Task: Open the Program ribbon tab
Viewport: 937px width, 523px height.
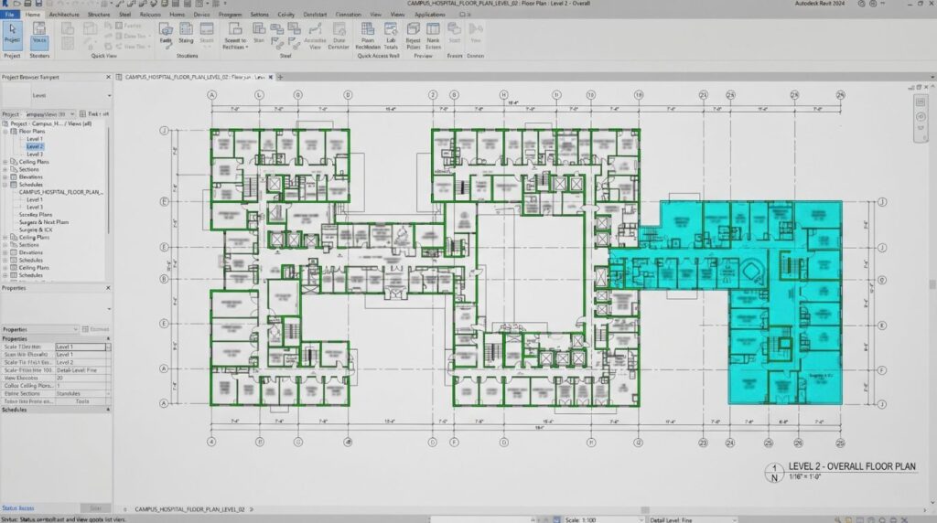Action: pyautogui.click(x=230, y=15)
